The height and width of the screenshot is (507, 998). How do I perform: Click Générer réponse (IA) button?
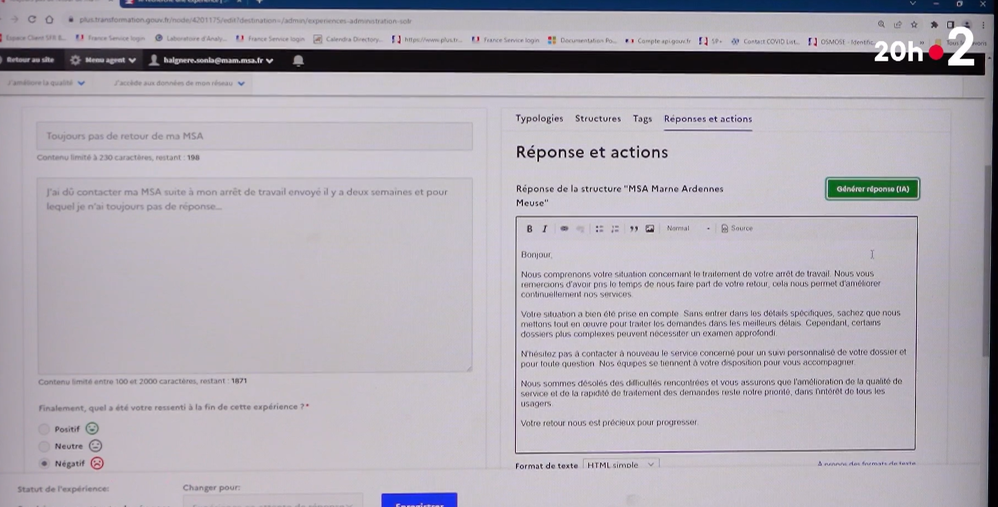(872, 189)
